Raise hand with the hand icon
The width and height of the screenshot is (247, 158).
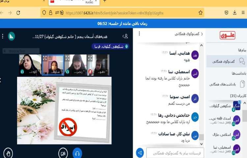click(8, 153)
